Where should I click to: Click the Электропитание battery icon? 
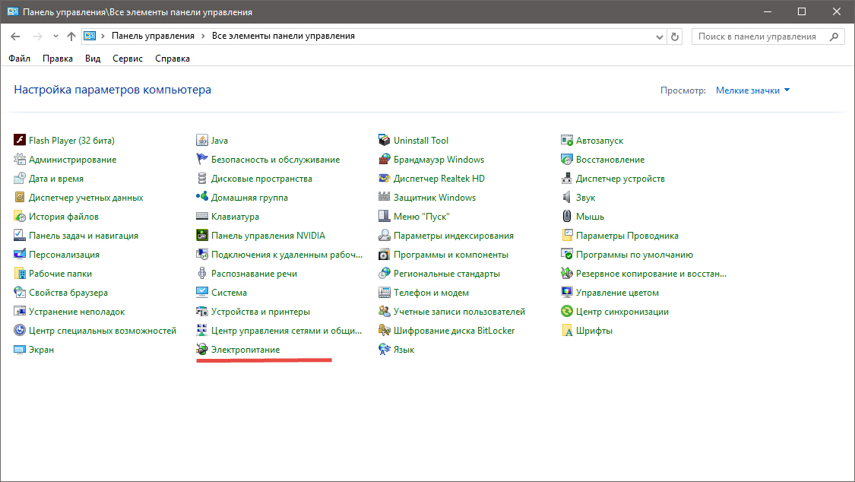tap(201, 350)
